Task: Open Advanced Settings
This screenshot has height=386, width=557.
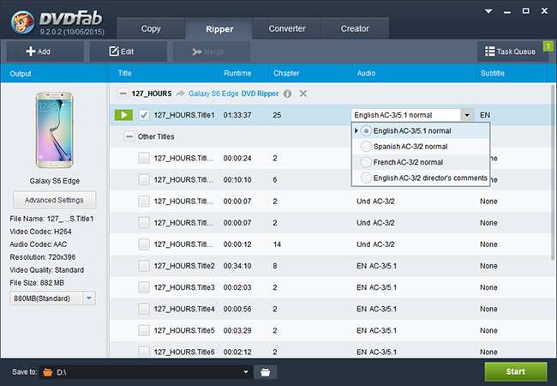Action: pos(54,200)
